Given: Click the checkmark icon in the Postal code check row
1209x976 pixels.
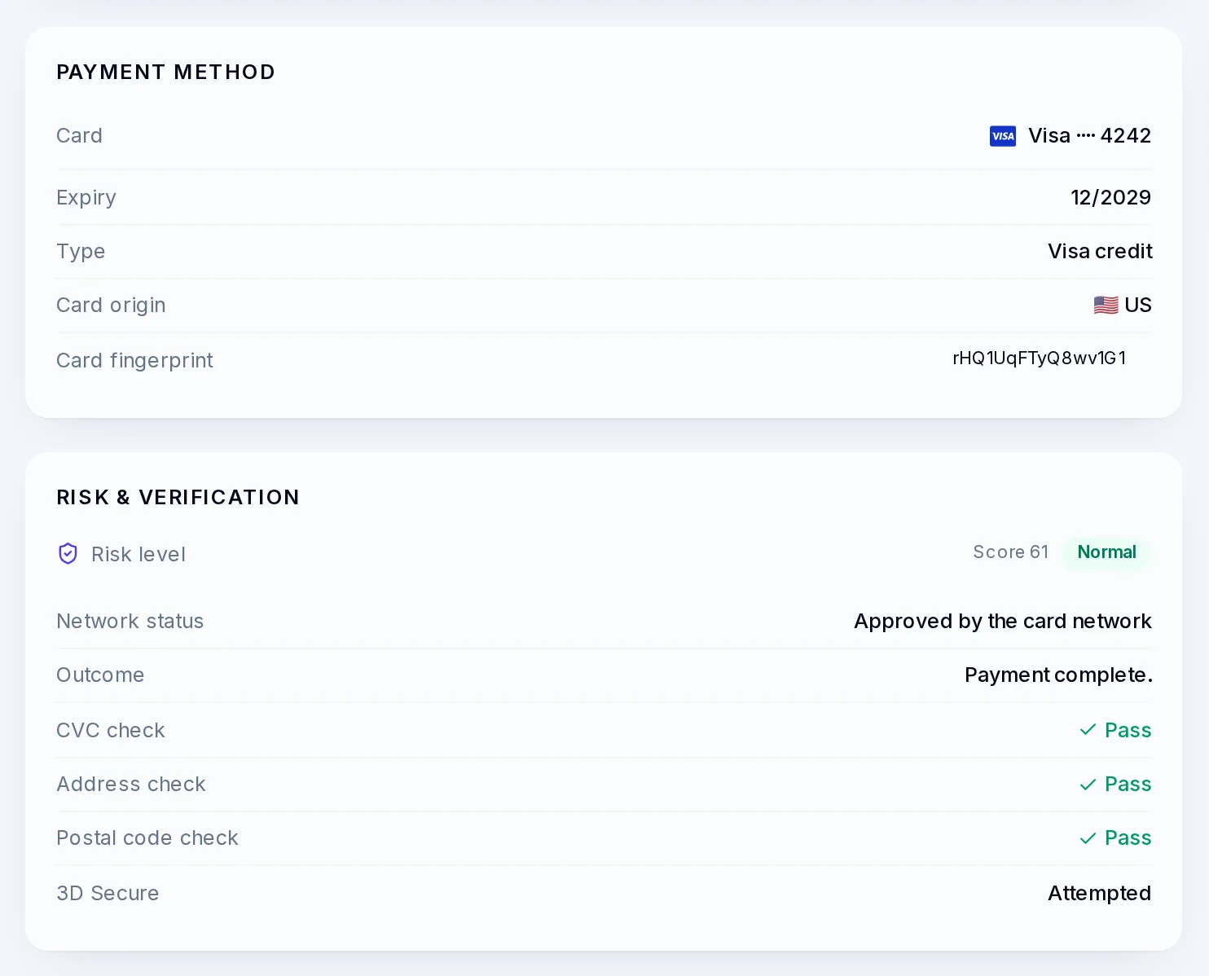Looking at the screenshot, I should click(1088, 838).
